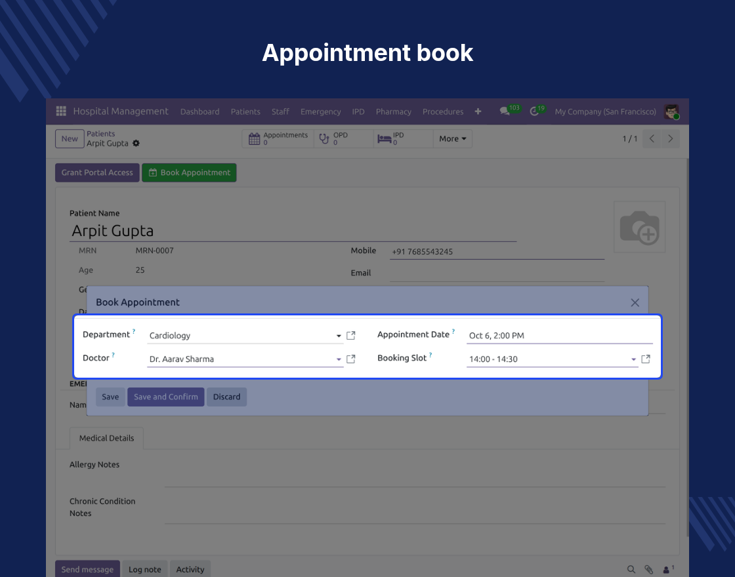Select the Medical Details tab
The width and height of the screenshot is (735, 577).
tap(106, 438)
